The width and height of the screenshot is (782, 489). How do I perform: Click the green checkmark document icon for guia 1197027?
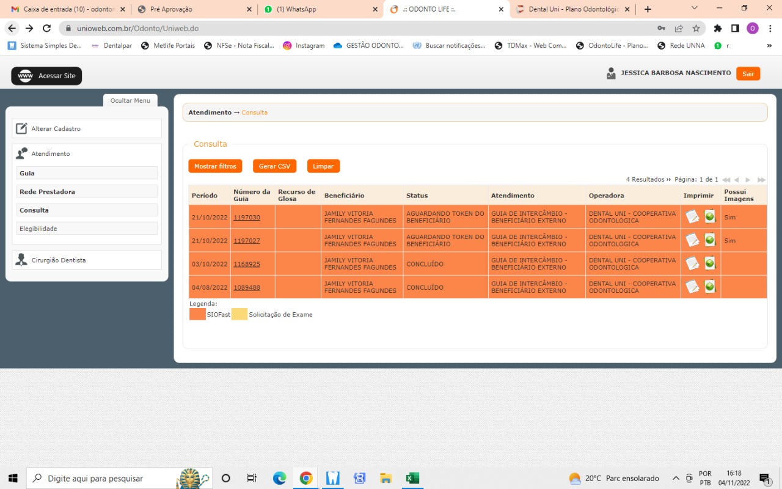(709, 240)
